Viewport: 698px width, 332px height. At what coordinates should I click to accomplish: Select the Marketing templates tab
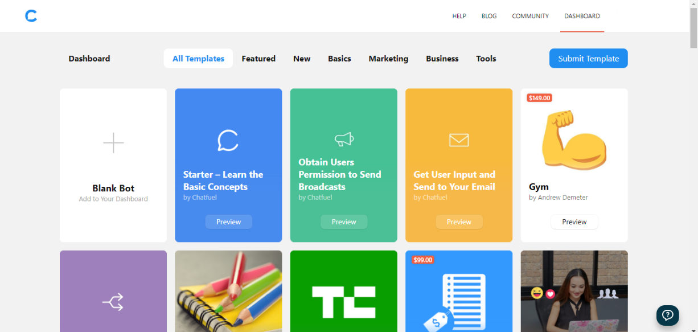click(388, 59)
